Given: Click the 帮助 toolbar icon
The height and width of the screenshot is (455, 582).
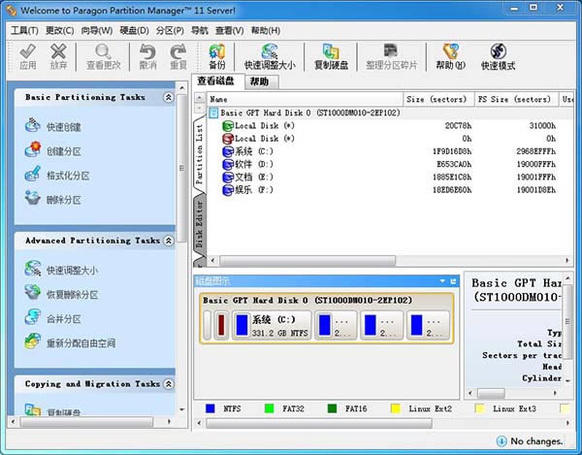Looking at the screenshot, I should pyautogui.click(x=450, y=56).
